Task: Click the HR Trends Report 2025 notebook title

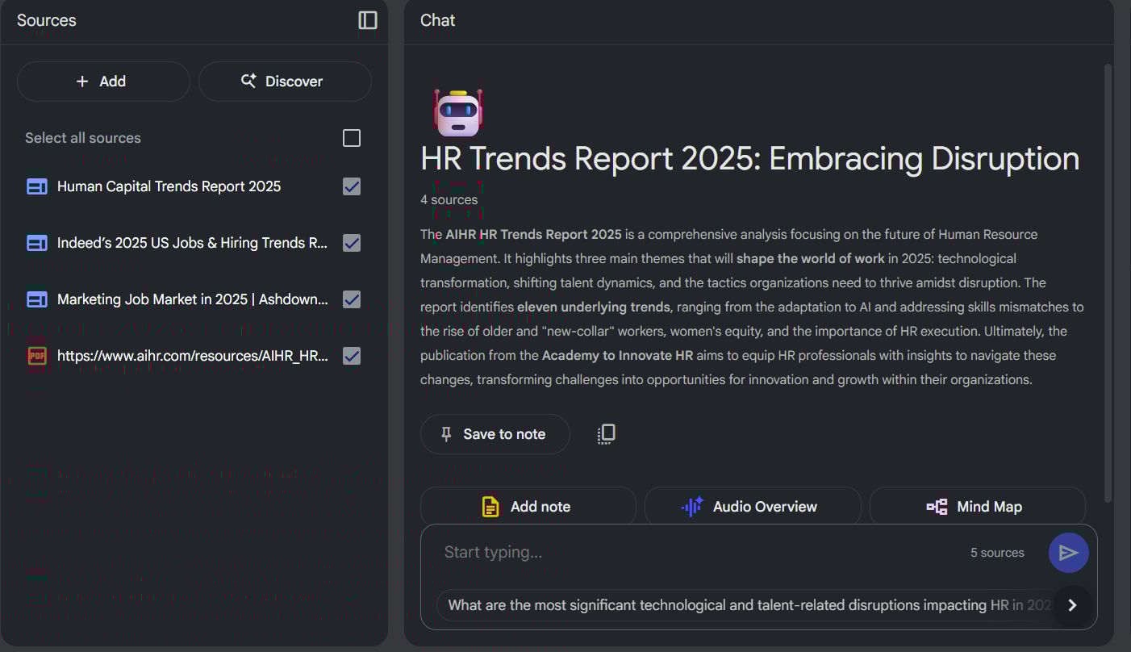Action: [x=749, y=159]
